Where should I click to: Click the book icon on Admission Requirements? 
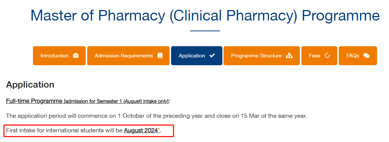(x=160, y=56)
